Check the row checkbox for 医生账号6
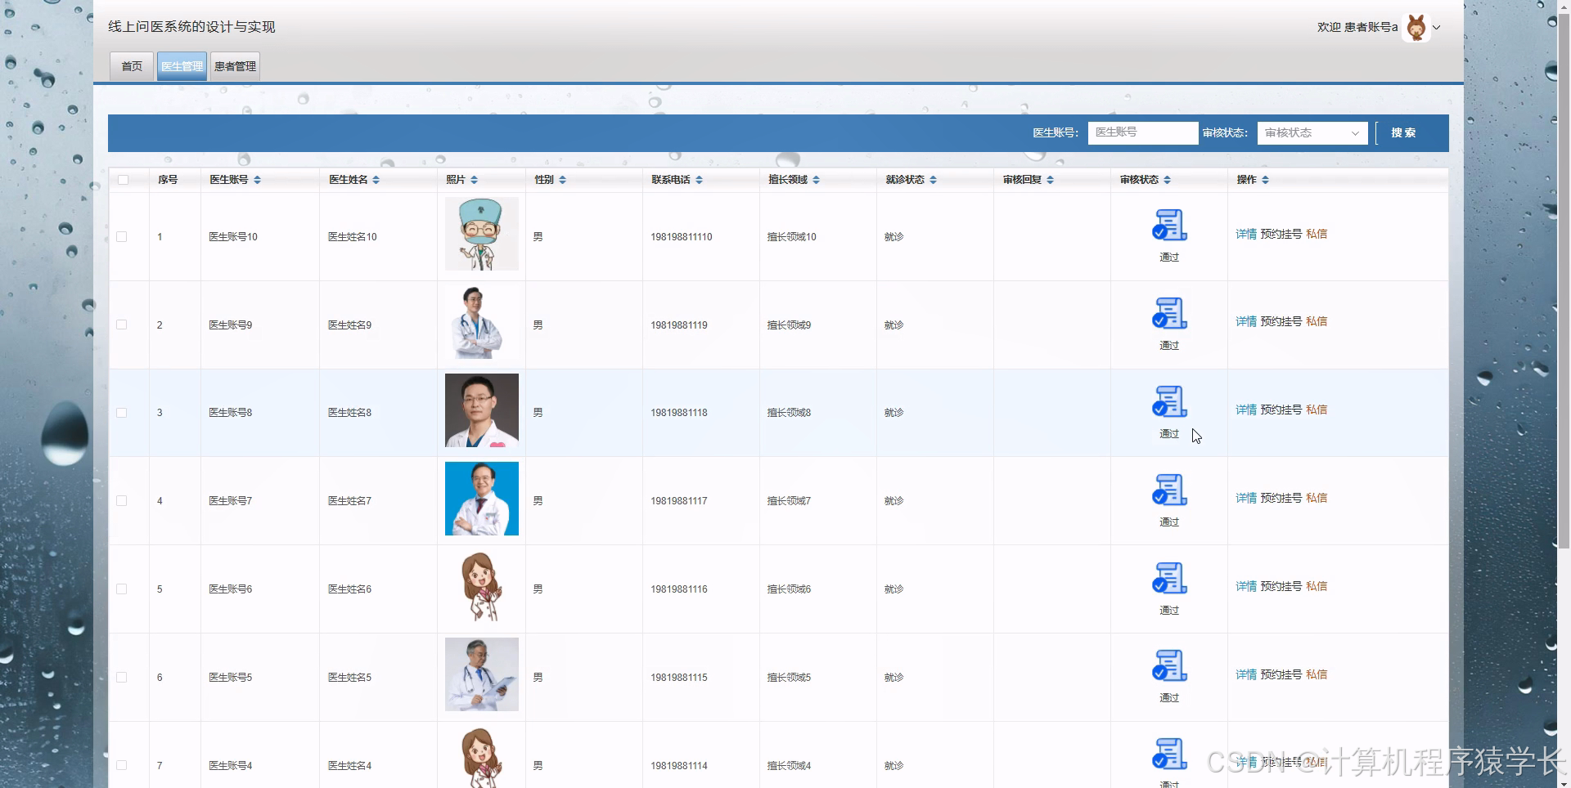Viewport: 1571px width, 788px height. click(121, 589)
